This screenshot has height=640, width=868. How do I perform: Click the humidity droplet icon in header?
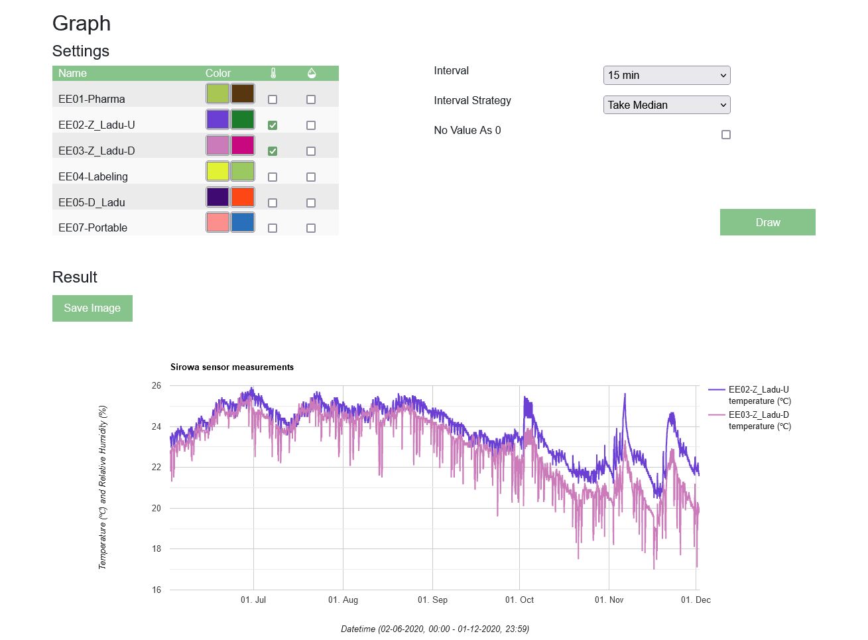click(312, 74)
